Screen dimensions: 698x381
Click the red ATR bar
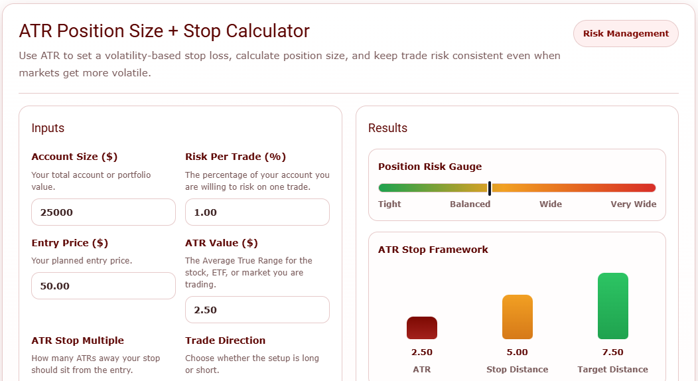pos(422,328)
